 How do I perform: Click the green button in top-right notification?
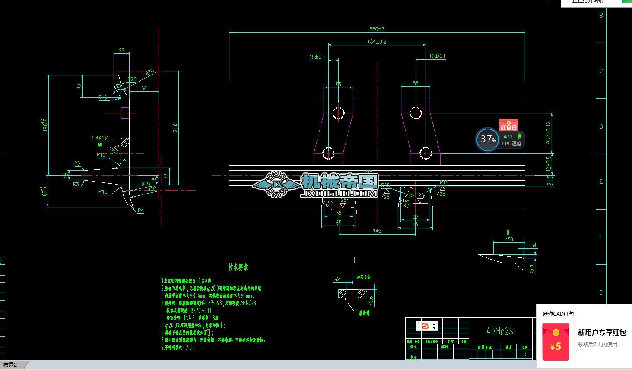click(626, 2)
